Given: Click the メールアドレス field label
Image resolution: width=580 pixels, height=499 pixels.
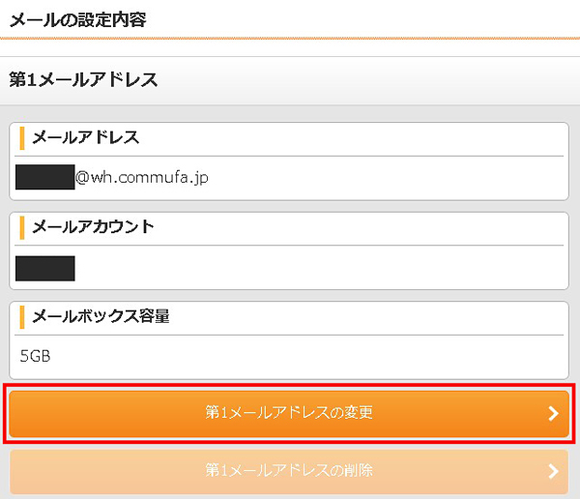Looking at the screenshot, I should [x=86, y=138].
